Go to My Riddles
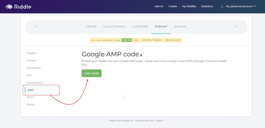 pos(189,6)
